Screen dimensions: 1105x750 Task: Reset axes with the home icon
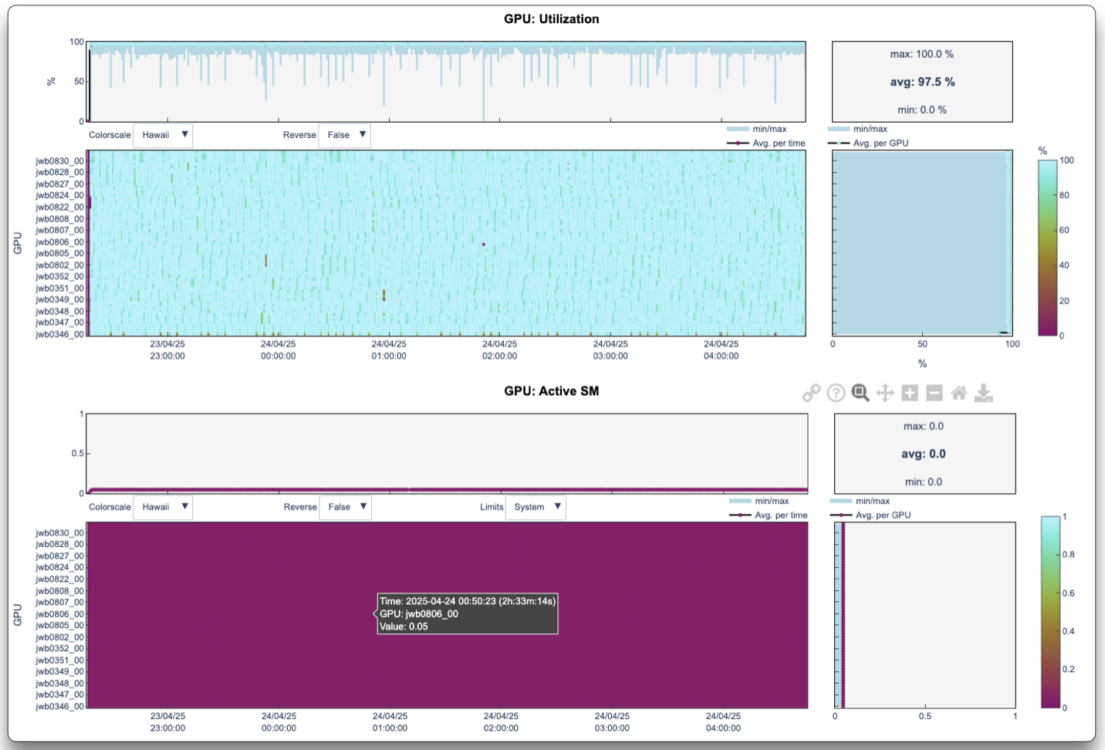click(x=959, y=394)
